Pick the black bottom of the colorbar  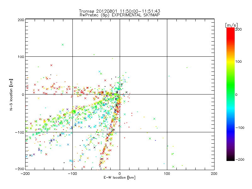coord(231,159)
